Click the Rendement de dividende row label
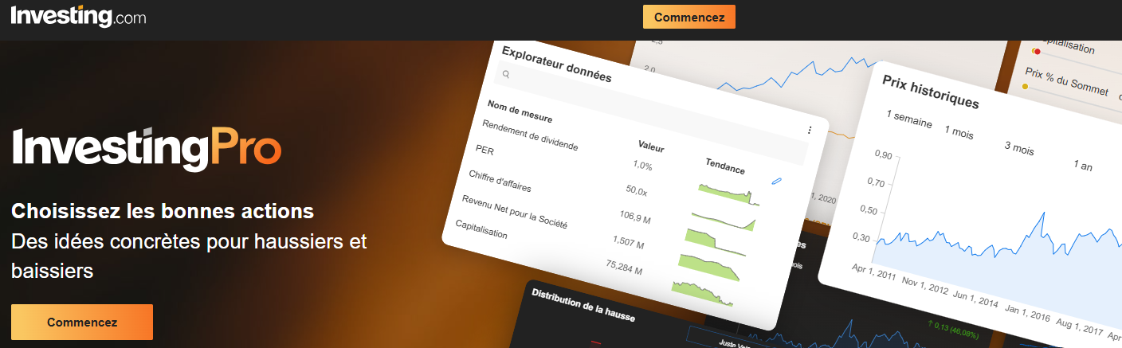This screenshot has height=348, width=1122. pyautogui.click(x=530, y=135)
